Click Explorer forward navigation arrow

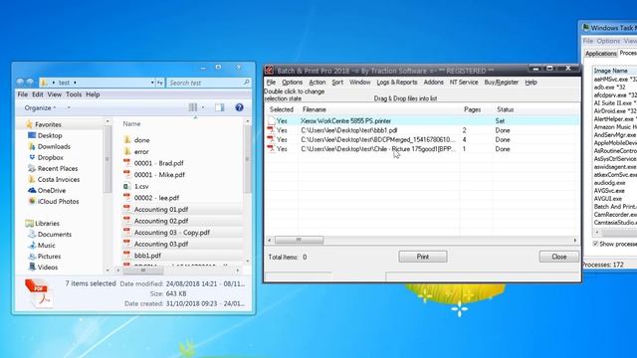[31, 83]
